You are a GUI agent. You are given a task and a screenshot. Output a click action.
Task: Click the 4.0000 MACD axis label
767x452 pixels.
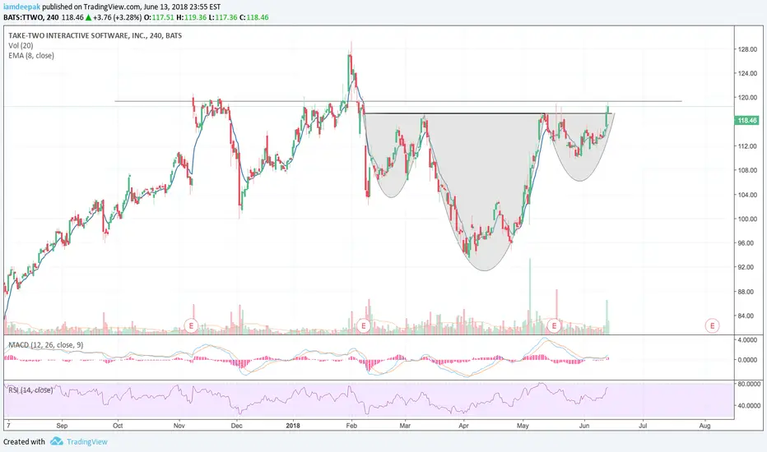748,339
